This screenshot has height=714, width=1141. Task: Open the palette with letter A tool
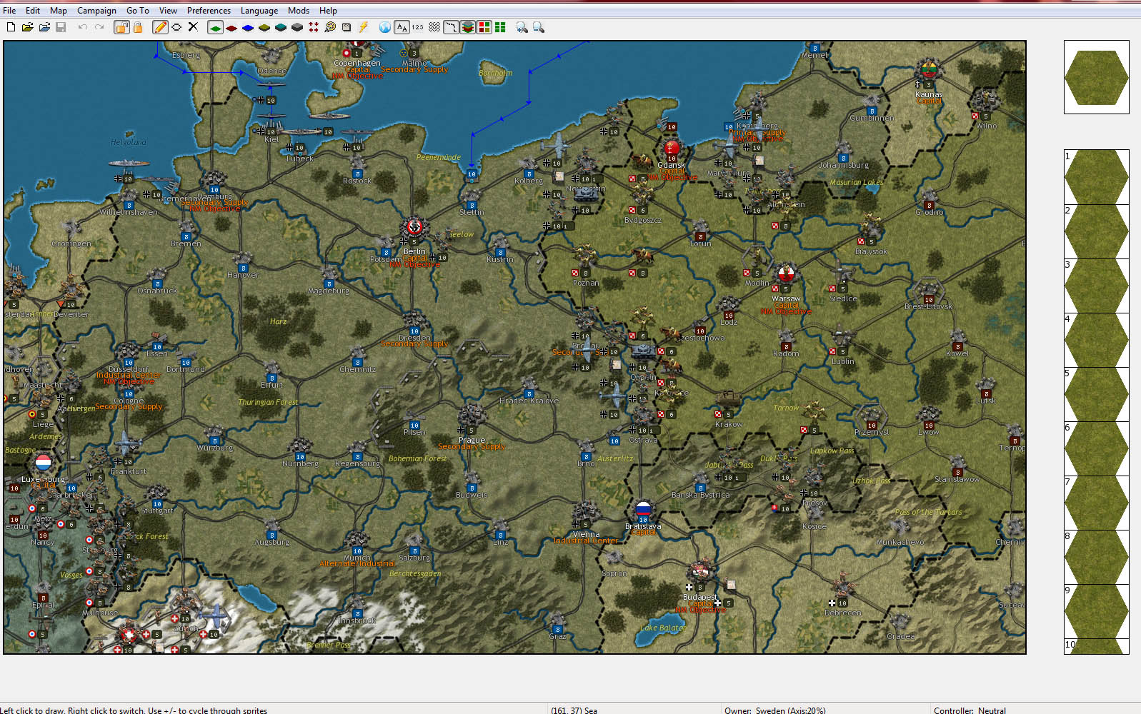[330, 27]
